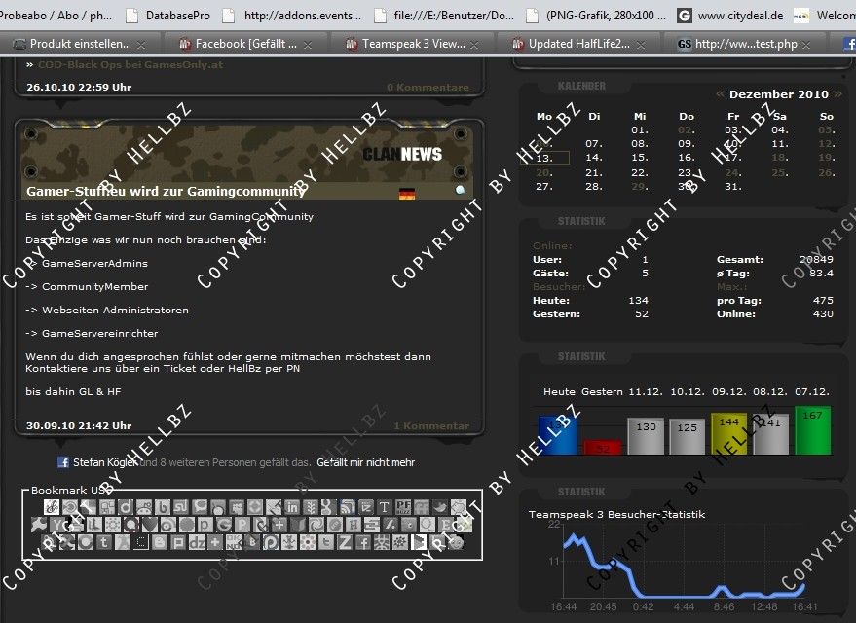
Task: Switch to the 'Updated HalfLife2...' tab
Action: 579,44
